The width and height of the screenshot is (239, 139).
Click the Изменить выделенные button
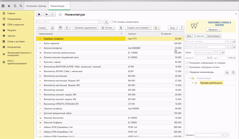[86, 28]
